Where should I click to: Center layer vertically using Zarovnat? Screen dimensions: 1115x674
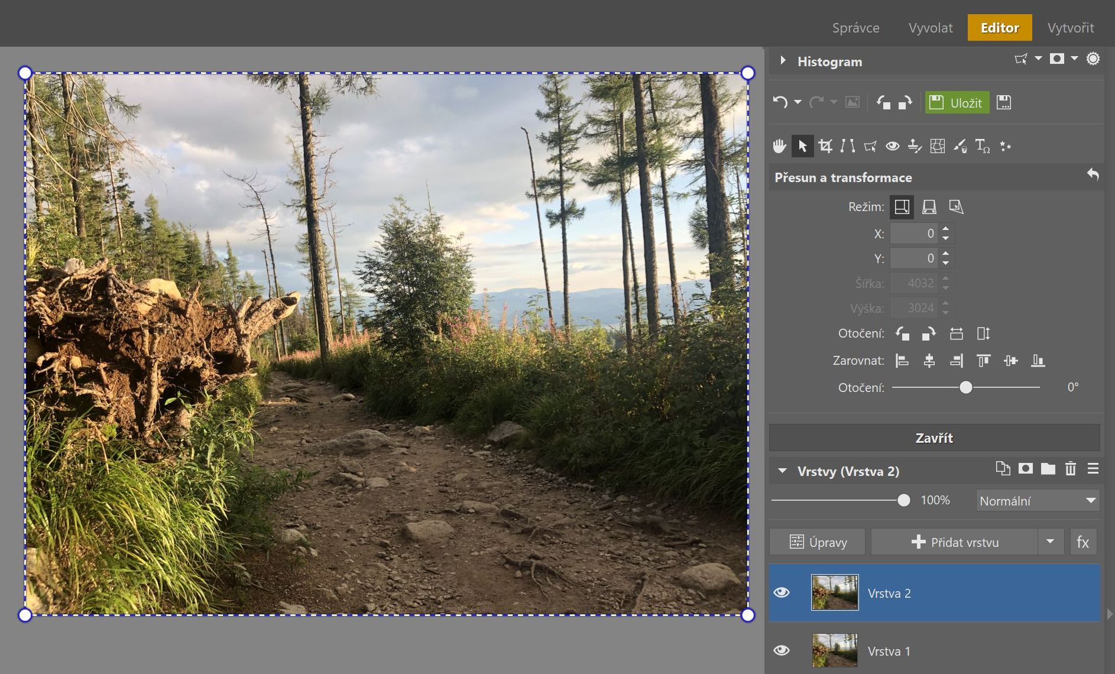coord(1011,361)
